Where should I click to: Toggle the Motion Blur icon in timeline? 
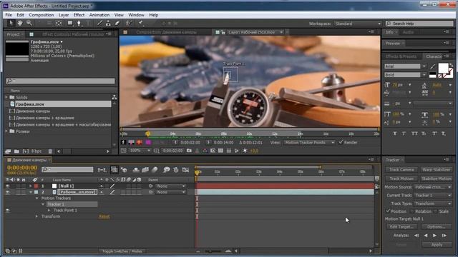(155, 170)
